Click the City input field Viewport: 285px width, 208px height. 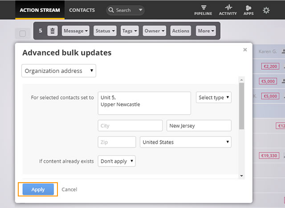[x=130, y=125]
